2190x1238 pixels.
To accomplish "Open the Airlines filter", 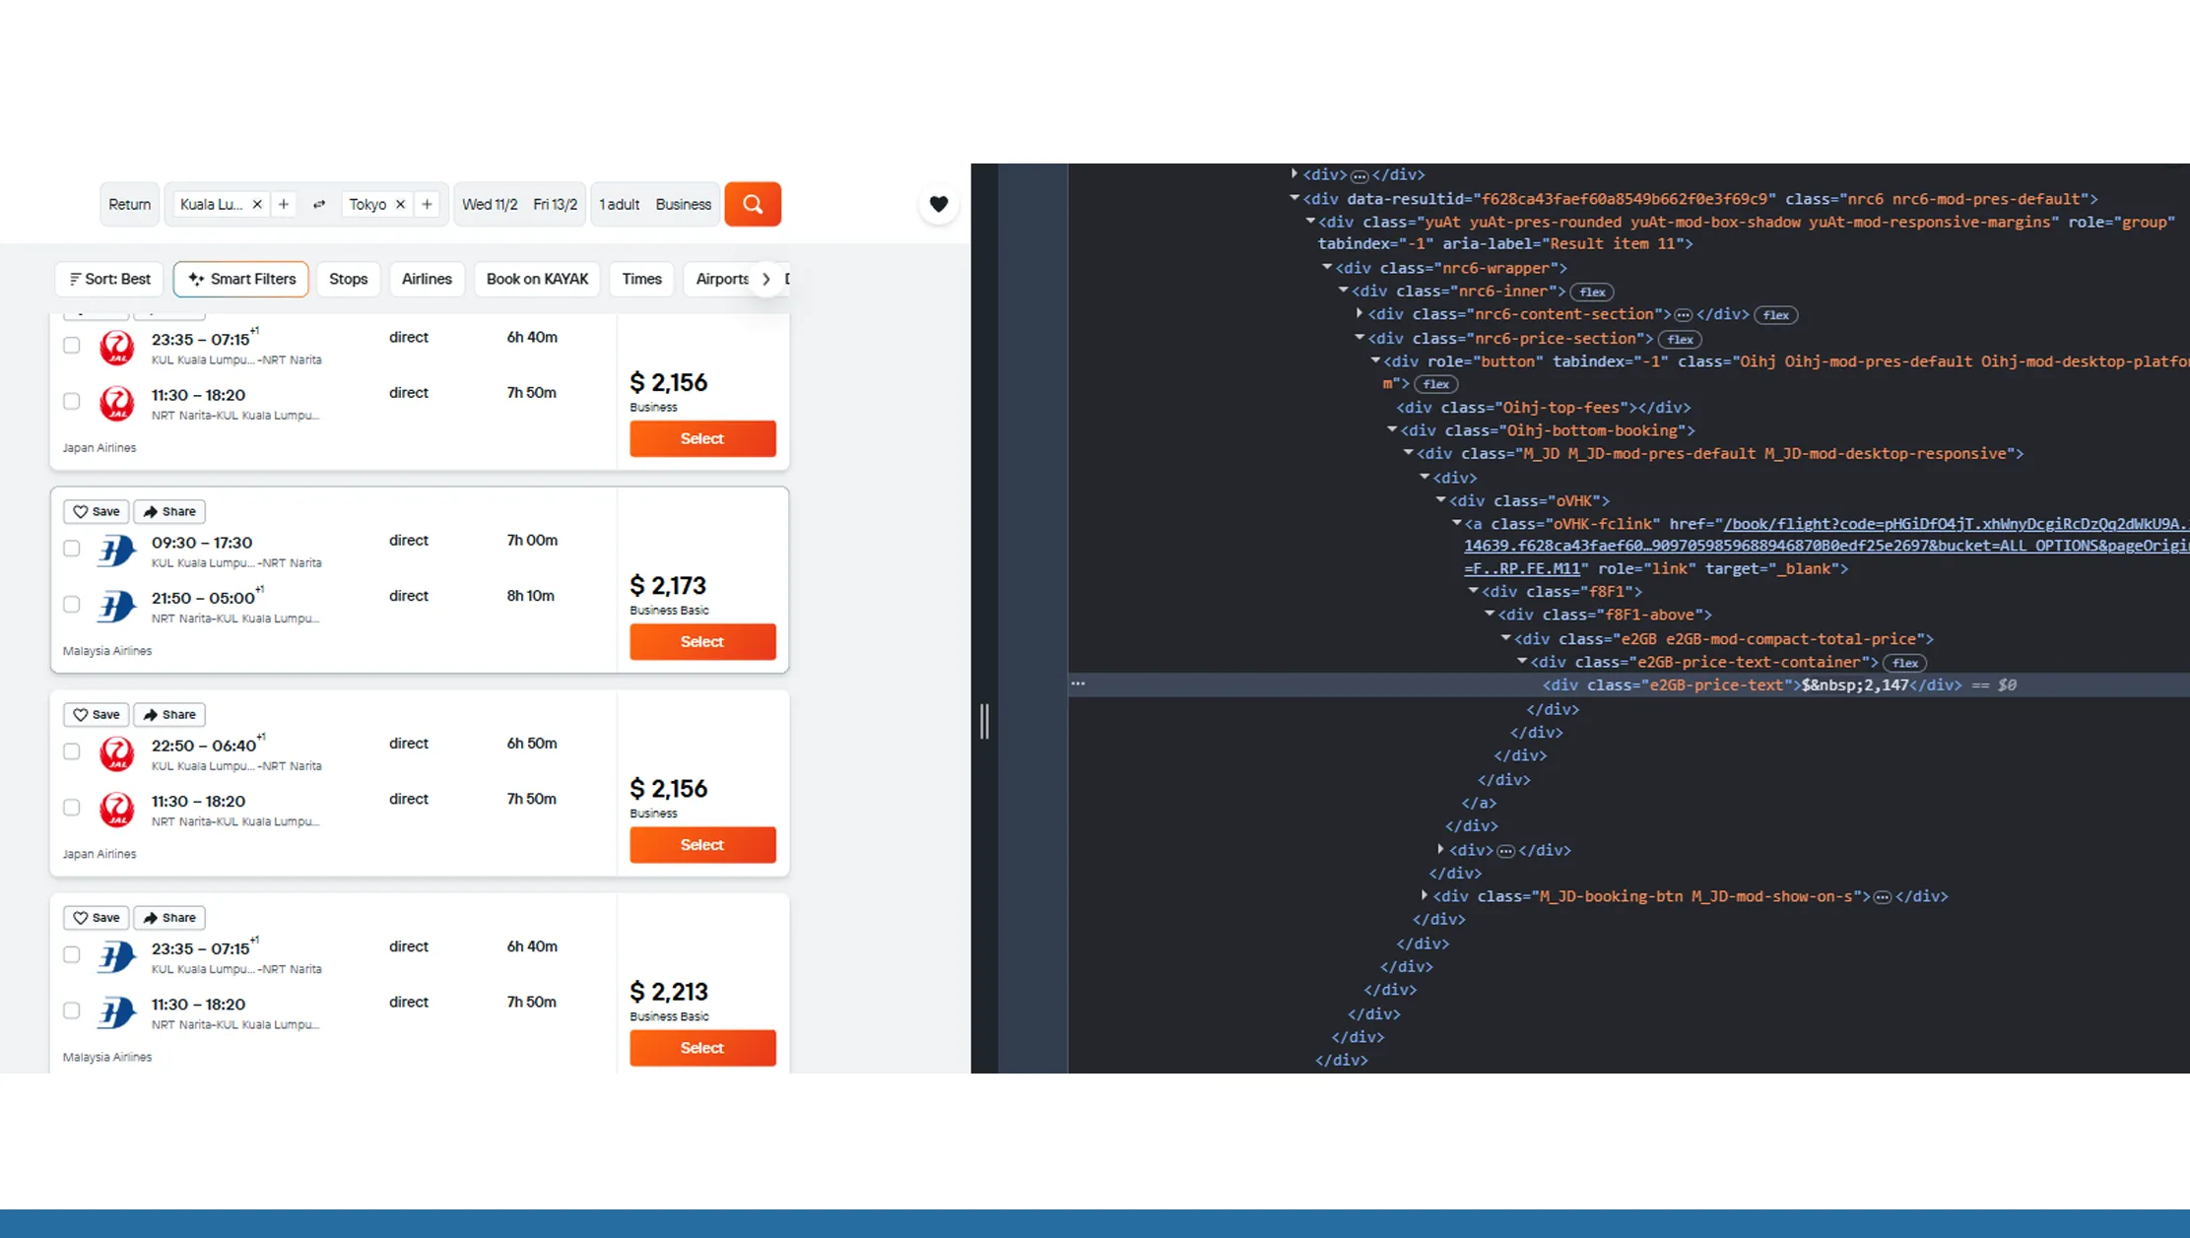I will tap(427, 279).
